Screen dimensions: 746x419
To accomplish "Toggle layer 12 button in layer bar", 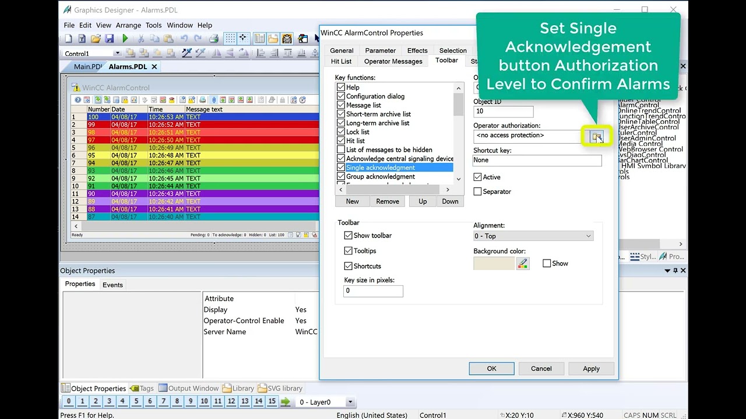I will click(231, 402).
